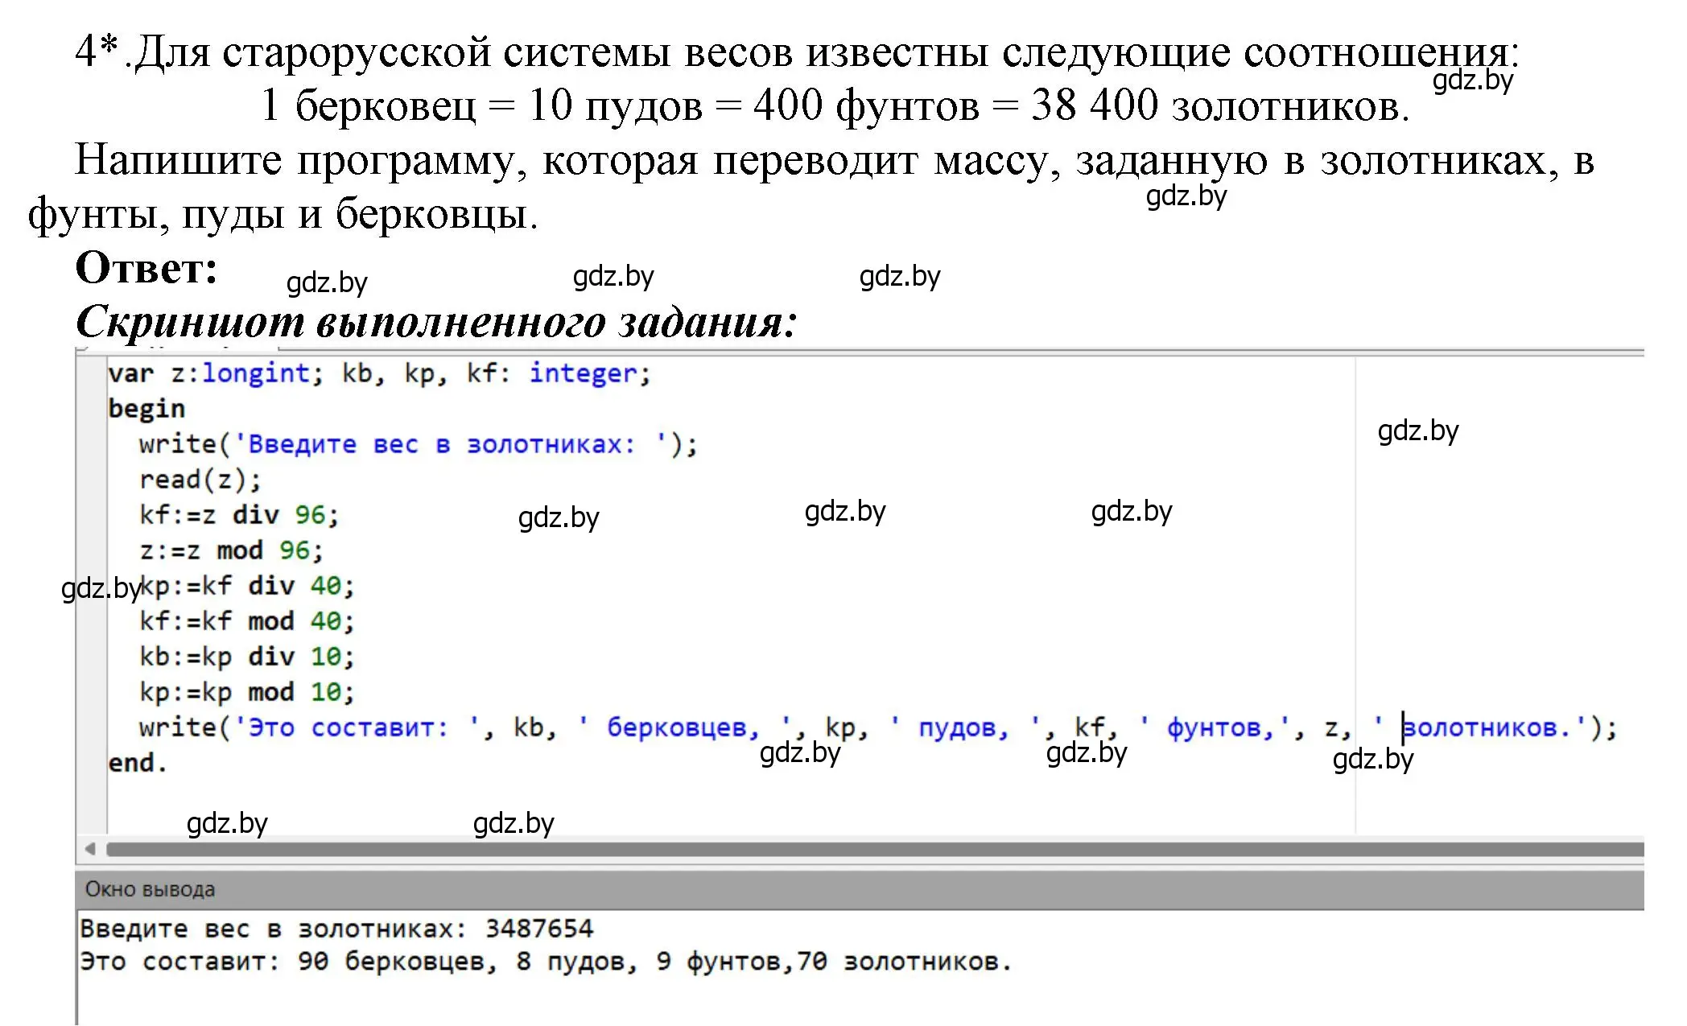The width and height of the screenshot is (1687, 1026).
Task: Click output line 'Введите вес в золотниках: 3487654'
Action: coord(336,929)
